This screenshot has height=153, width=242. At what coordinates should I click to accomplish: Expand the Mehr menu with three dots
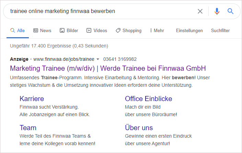point(157,30)
